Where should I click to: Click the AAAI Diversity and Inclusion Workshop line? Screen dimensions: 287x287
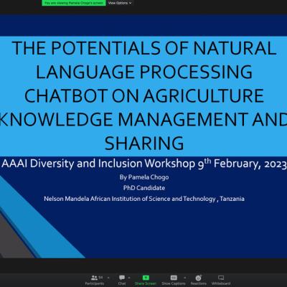click(144, 164)
